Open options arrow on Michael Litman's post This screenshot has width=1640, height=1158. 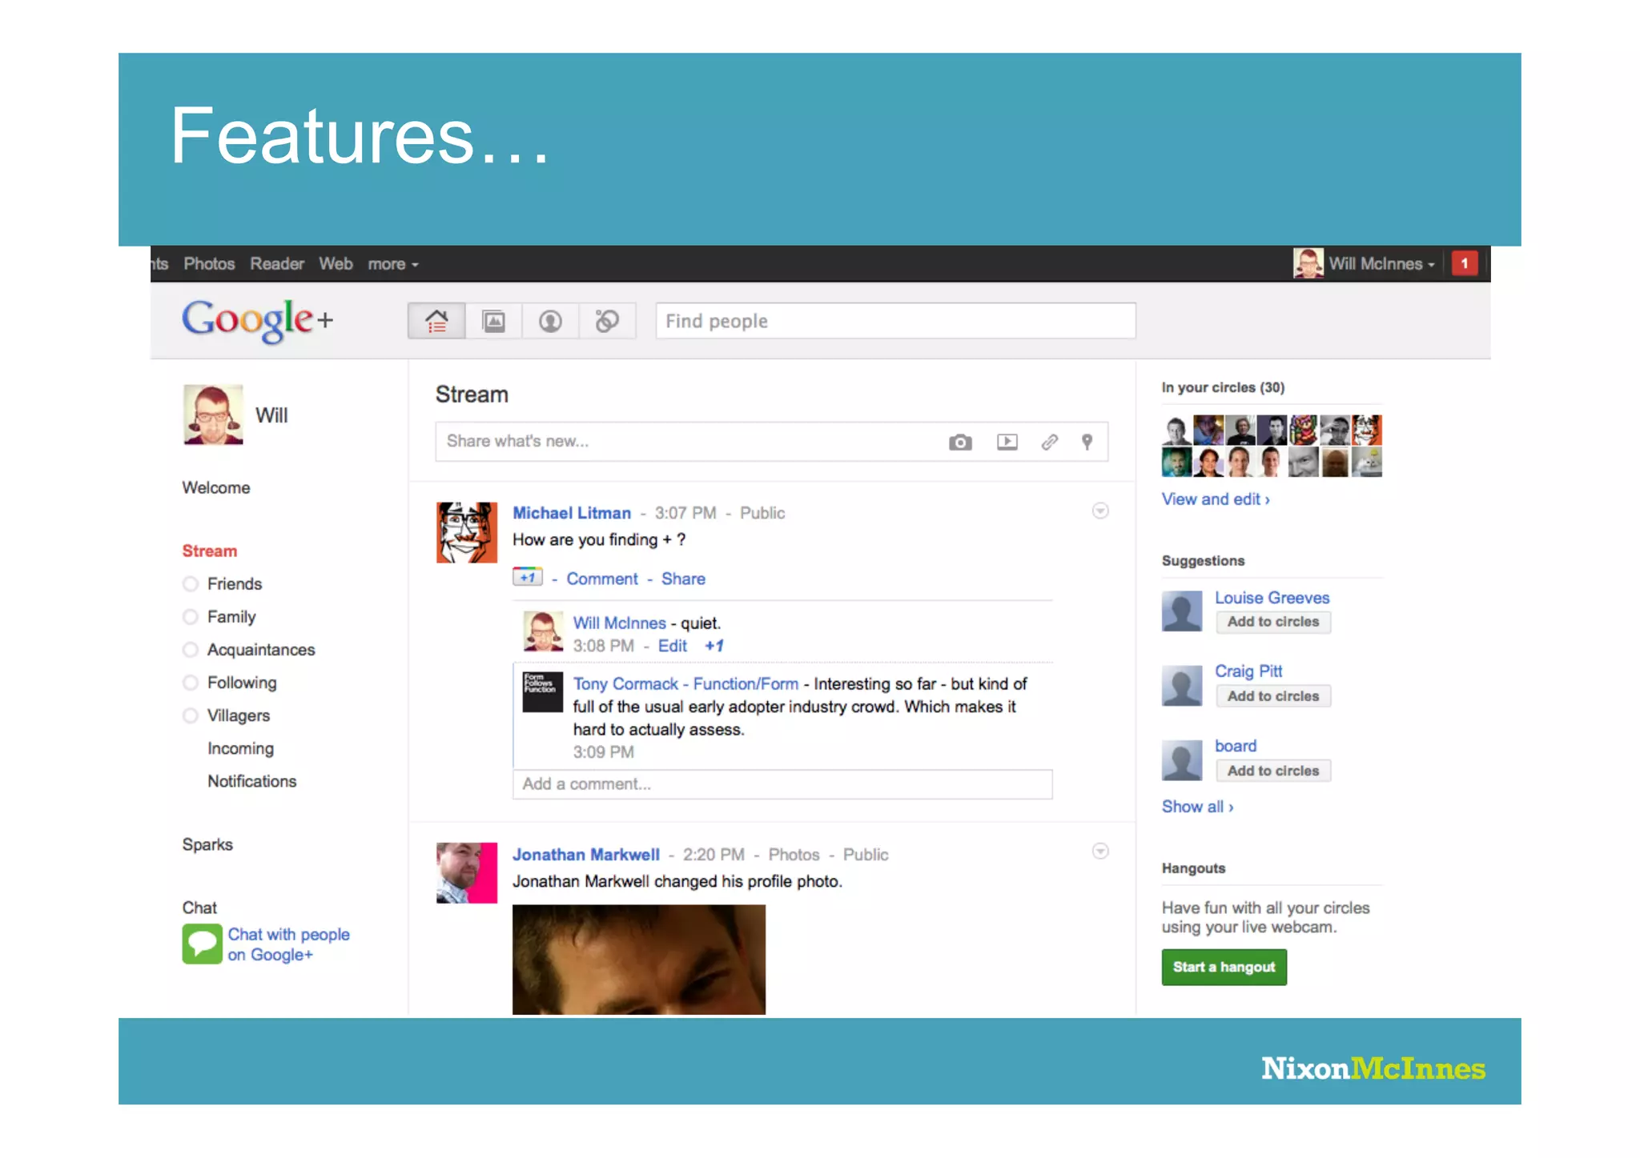coord(1100,511)
